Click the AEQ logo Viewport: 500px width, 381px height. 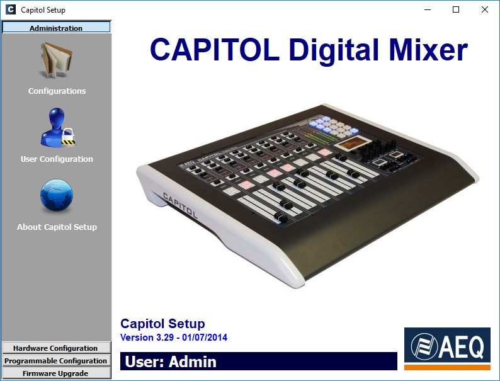447,348
